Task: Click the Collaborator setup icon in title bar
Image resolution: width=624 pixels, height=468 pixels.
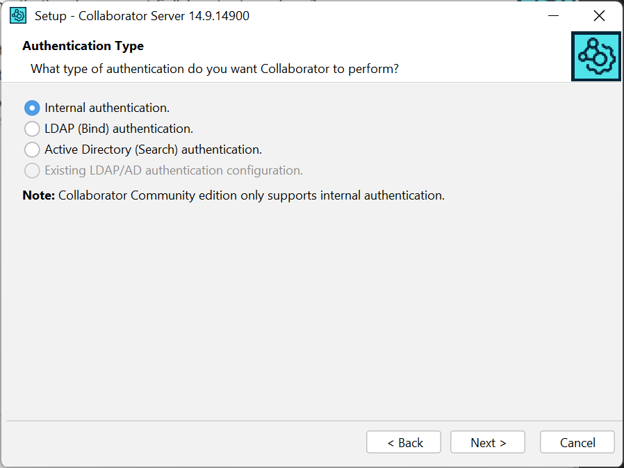Action: (17, 15)
